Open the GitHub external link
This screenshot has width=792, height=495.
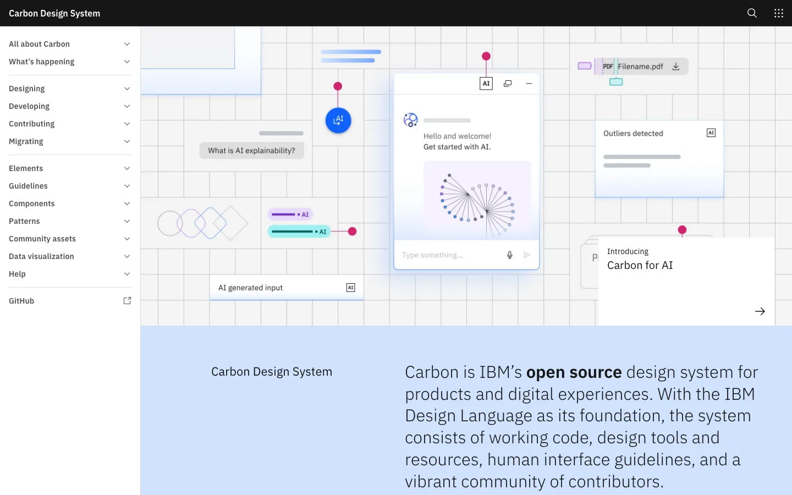(x=70, y=301)
